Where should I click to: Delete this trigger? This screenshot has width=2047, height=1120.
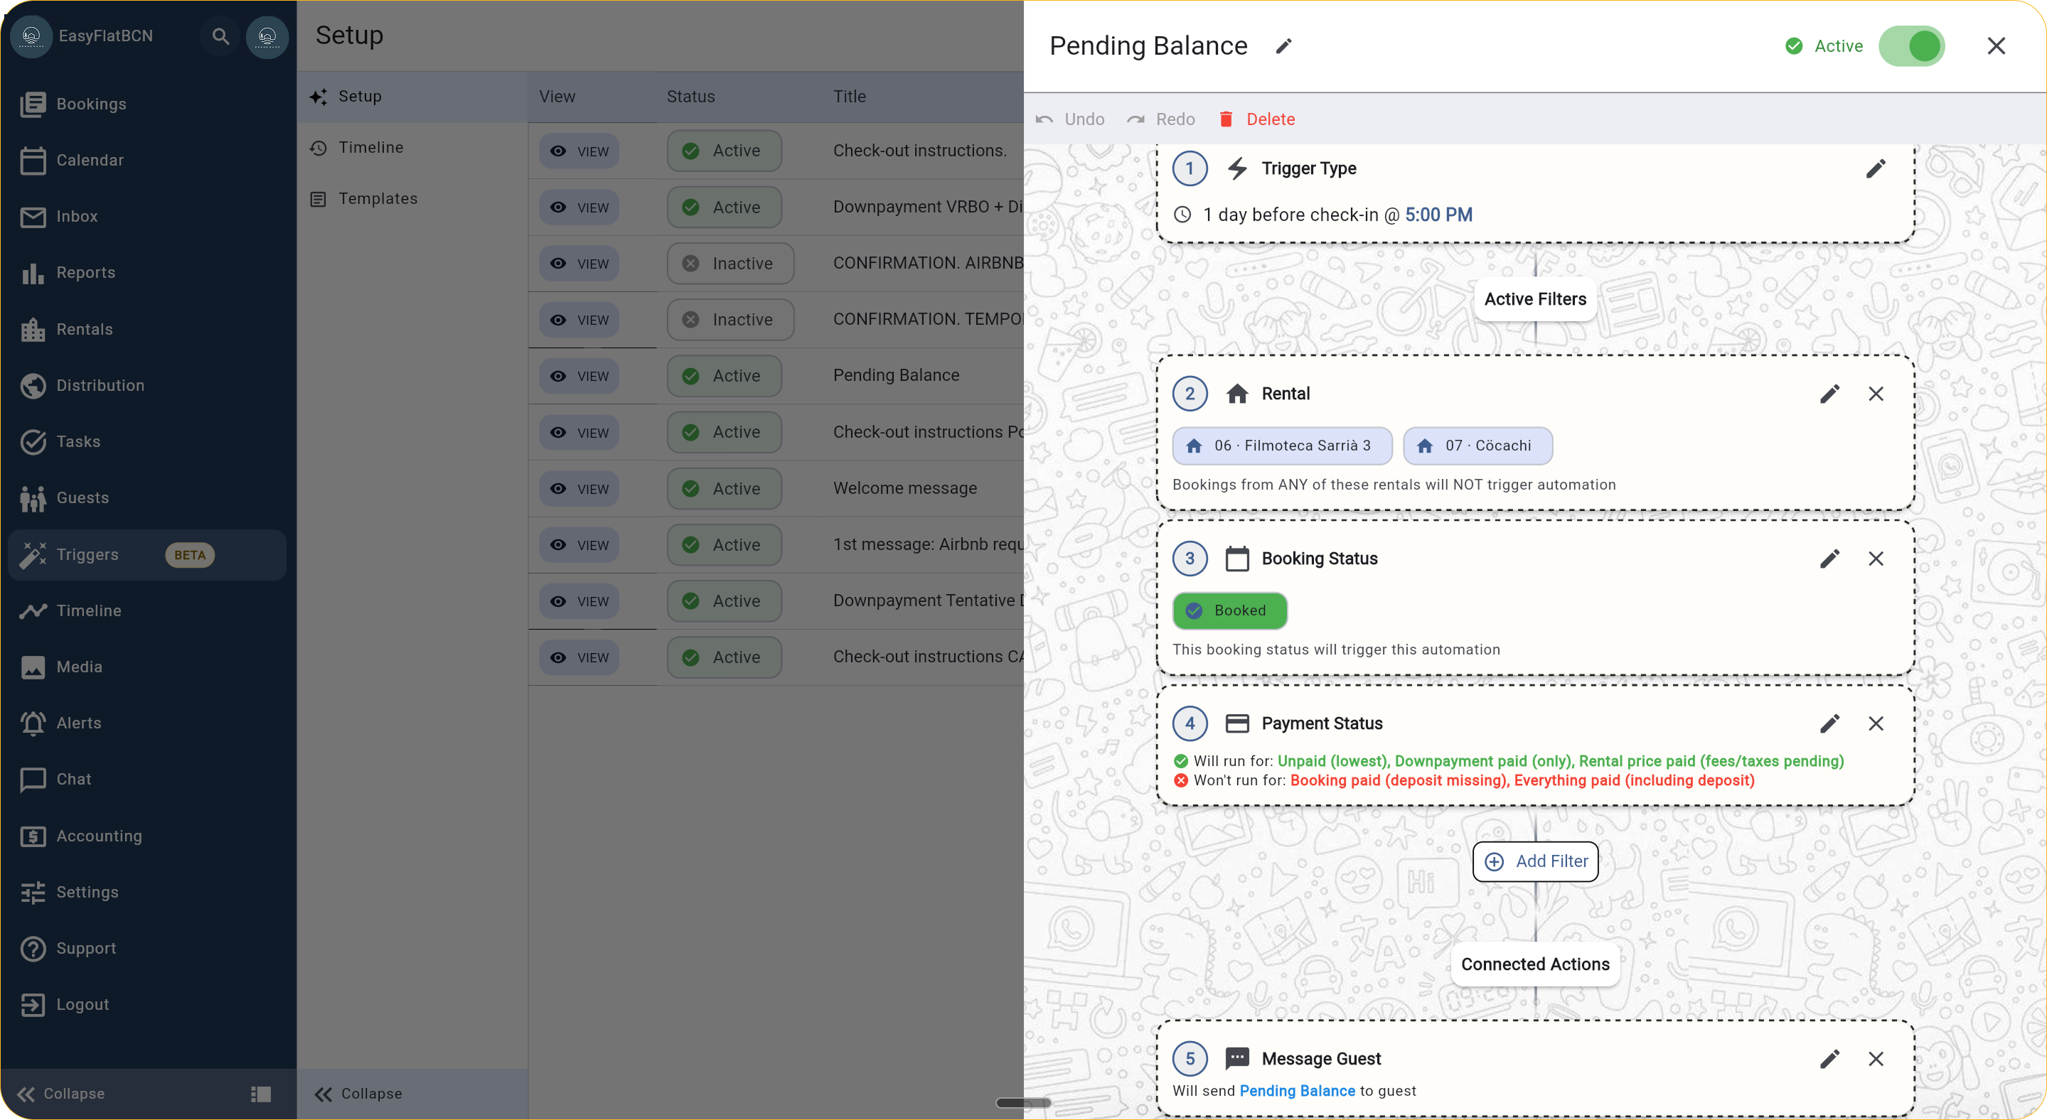(1257, 119)
